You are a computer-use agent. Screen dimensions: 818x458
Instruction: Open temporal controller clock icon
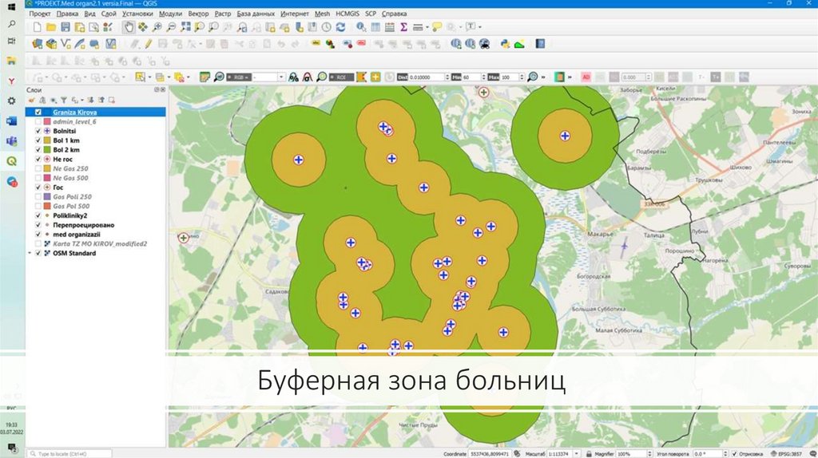327,27
